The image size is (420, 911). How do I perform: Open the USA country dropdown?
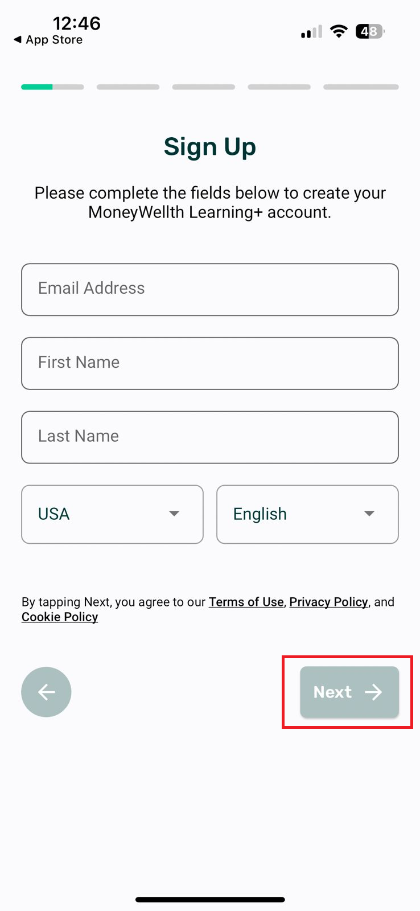(x=112, y=514)
